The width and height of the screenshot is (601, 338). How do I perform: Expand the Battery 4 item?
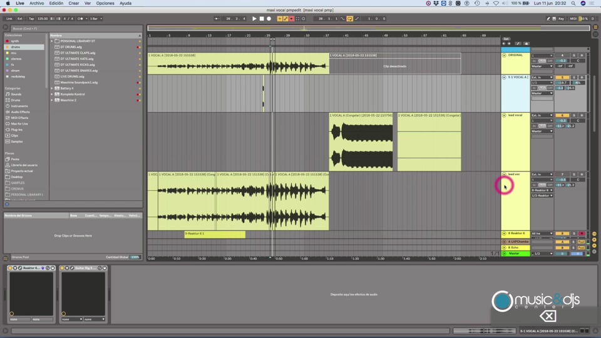[x=52, y=88]
